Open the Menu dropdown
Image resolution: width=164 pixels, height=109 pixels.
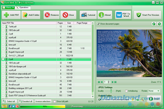point(8,8)
